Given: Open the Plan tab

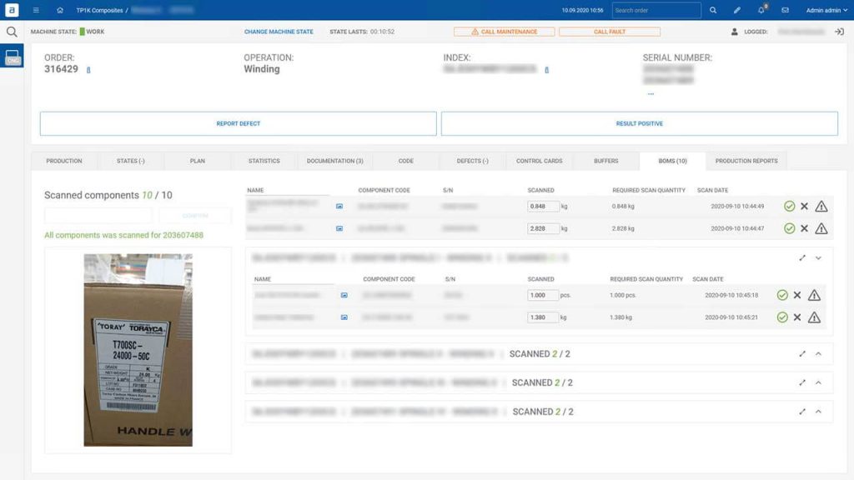Looking at the screenshot, I should pos(197,161).
